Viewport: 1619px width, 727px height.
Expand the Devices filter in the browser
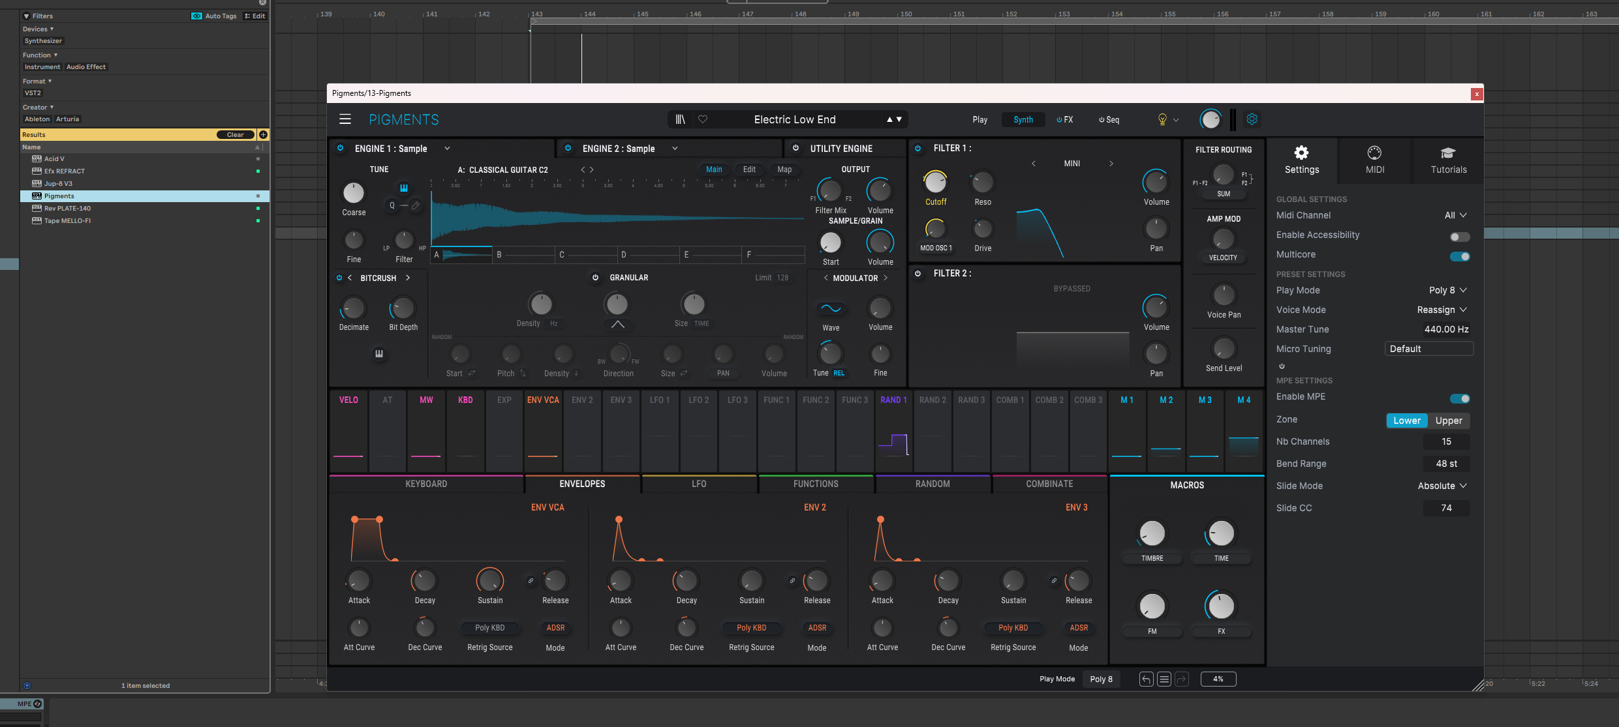click(x=38, y=29)
